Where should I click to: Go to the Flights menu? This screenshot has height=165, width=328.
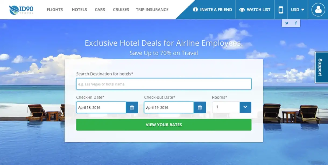[55, 10]
